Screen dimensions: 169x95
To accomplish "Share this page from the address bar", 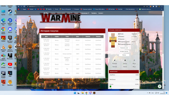I will 144,6.
